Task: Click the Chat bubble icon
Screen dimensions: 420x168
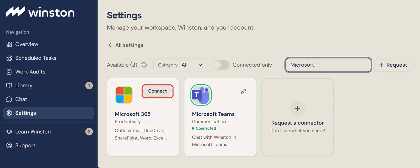Action: coord(9,99)
